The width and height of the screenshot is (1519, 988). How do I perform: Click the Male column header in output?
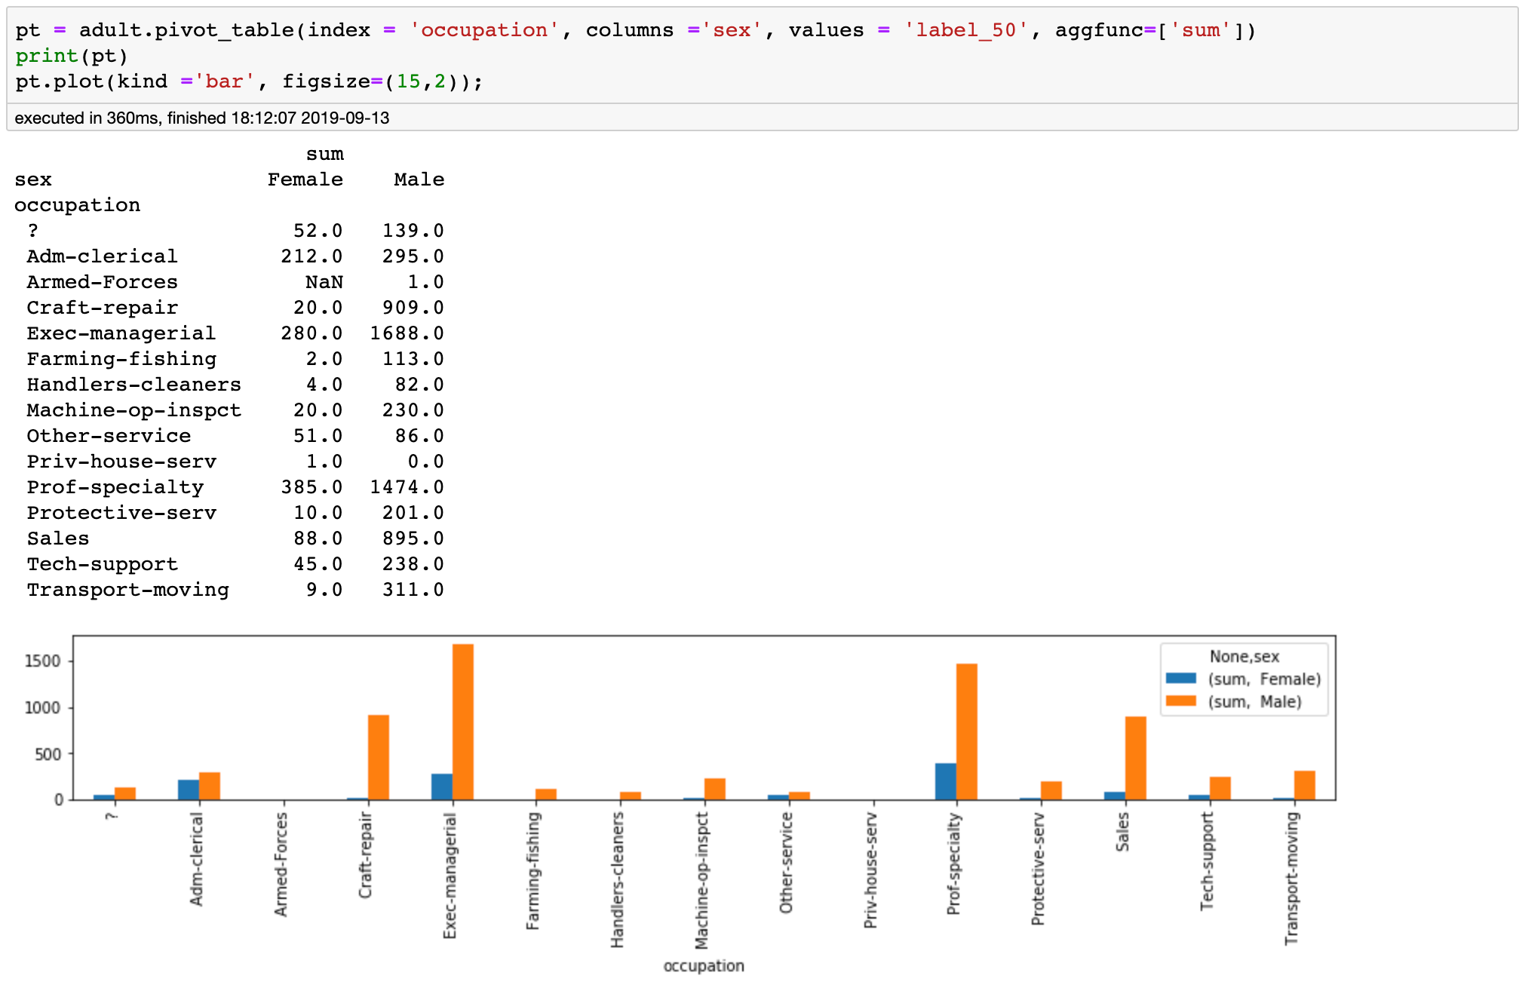click(419, 179)
